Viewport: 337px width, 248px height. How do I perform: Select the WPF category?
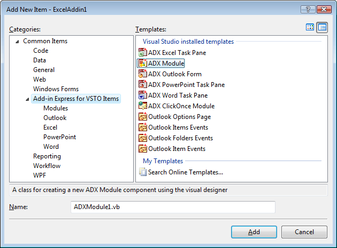point(40,175)
